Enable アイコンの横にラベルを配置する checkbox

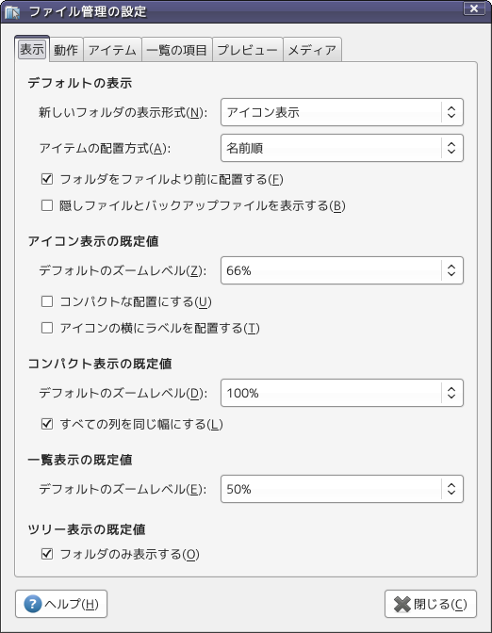tap(47, 328)
